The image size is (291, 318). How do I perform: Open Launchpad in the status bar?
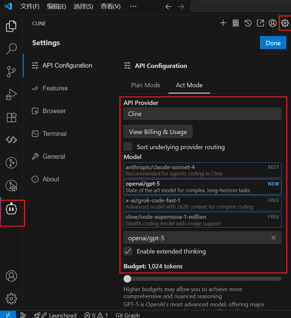55,315
